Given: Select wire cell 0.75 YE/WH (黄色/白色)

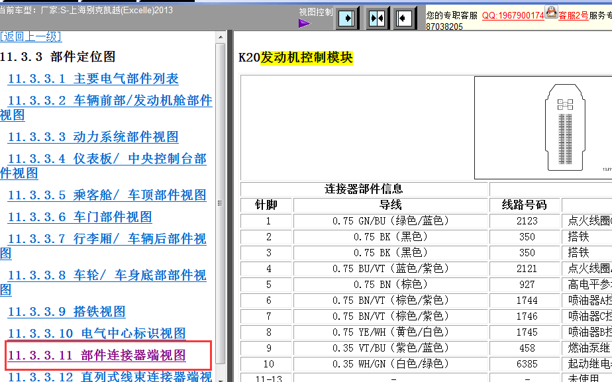Looking at the screenshot, I should [391, 332].
